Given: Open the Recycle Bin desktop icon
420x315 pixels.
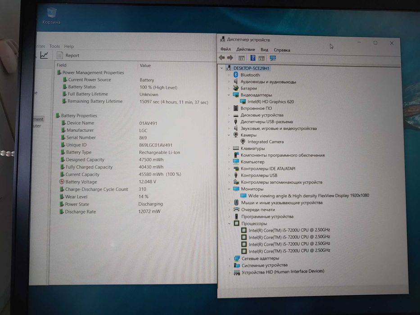Looking at the screenshot, I should click(x=51, y=16).
